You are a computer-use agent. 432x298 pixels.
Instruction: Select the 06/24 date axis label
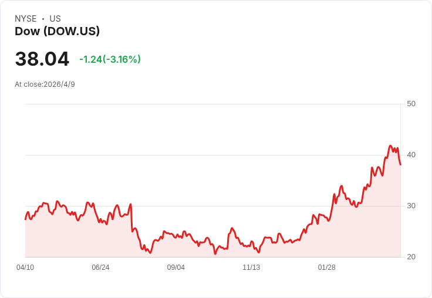(x=100, y=267)
